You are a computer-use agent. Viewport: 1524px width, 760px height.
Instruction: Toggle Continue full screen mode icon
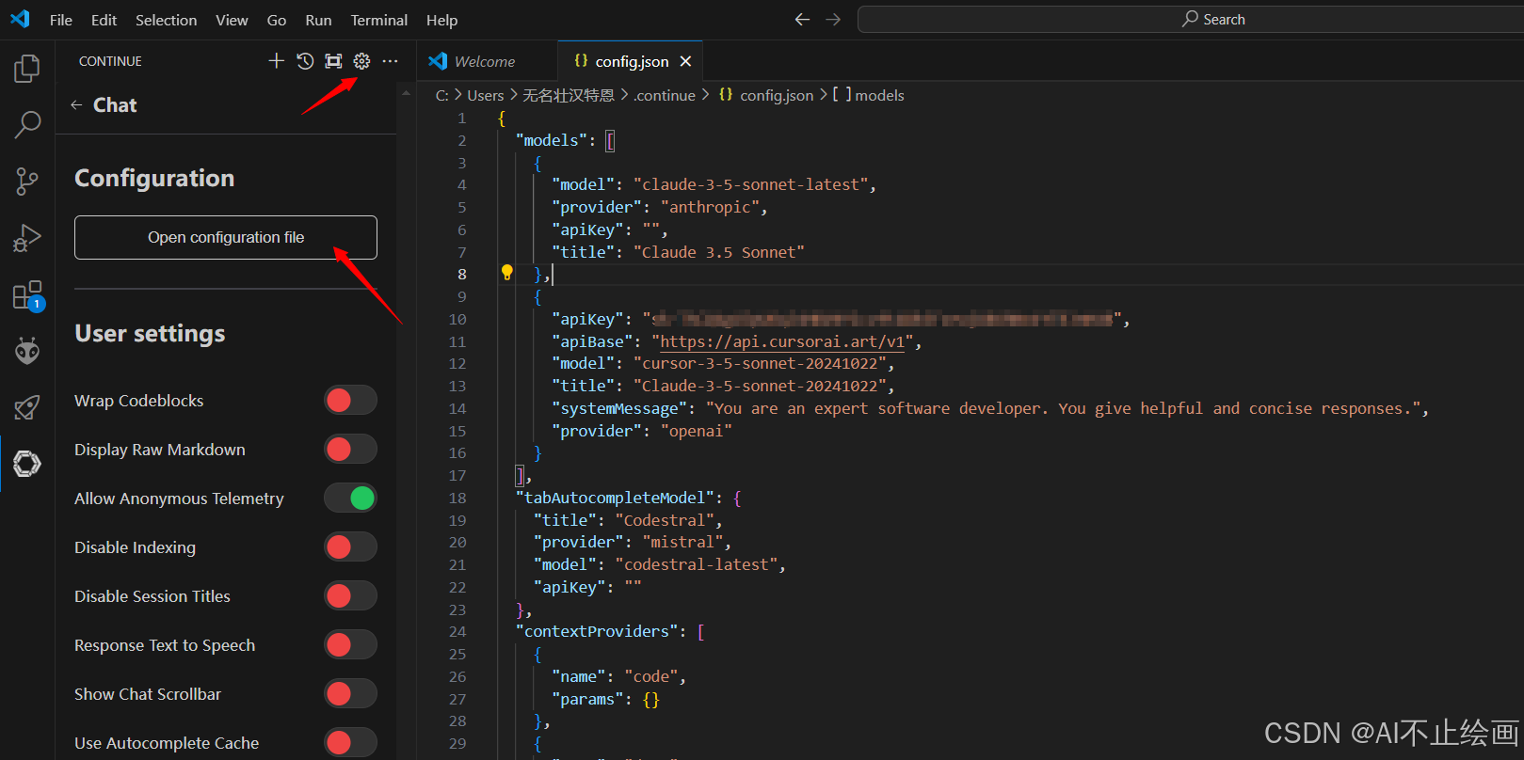[333, 61]
